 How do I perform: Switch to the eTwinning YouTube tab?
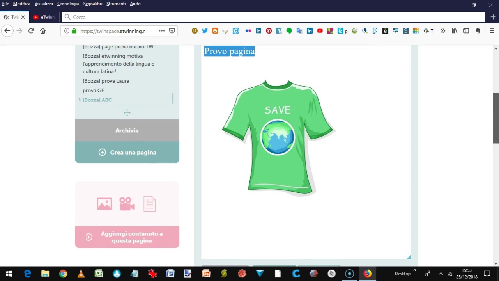pos(44,17)
